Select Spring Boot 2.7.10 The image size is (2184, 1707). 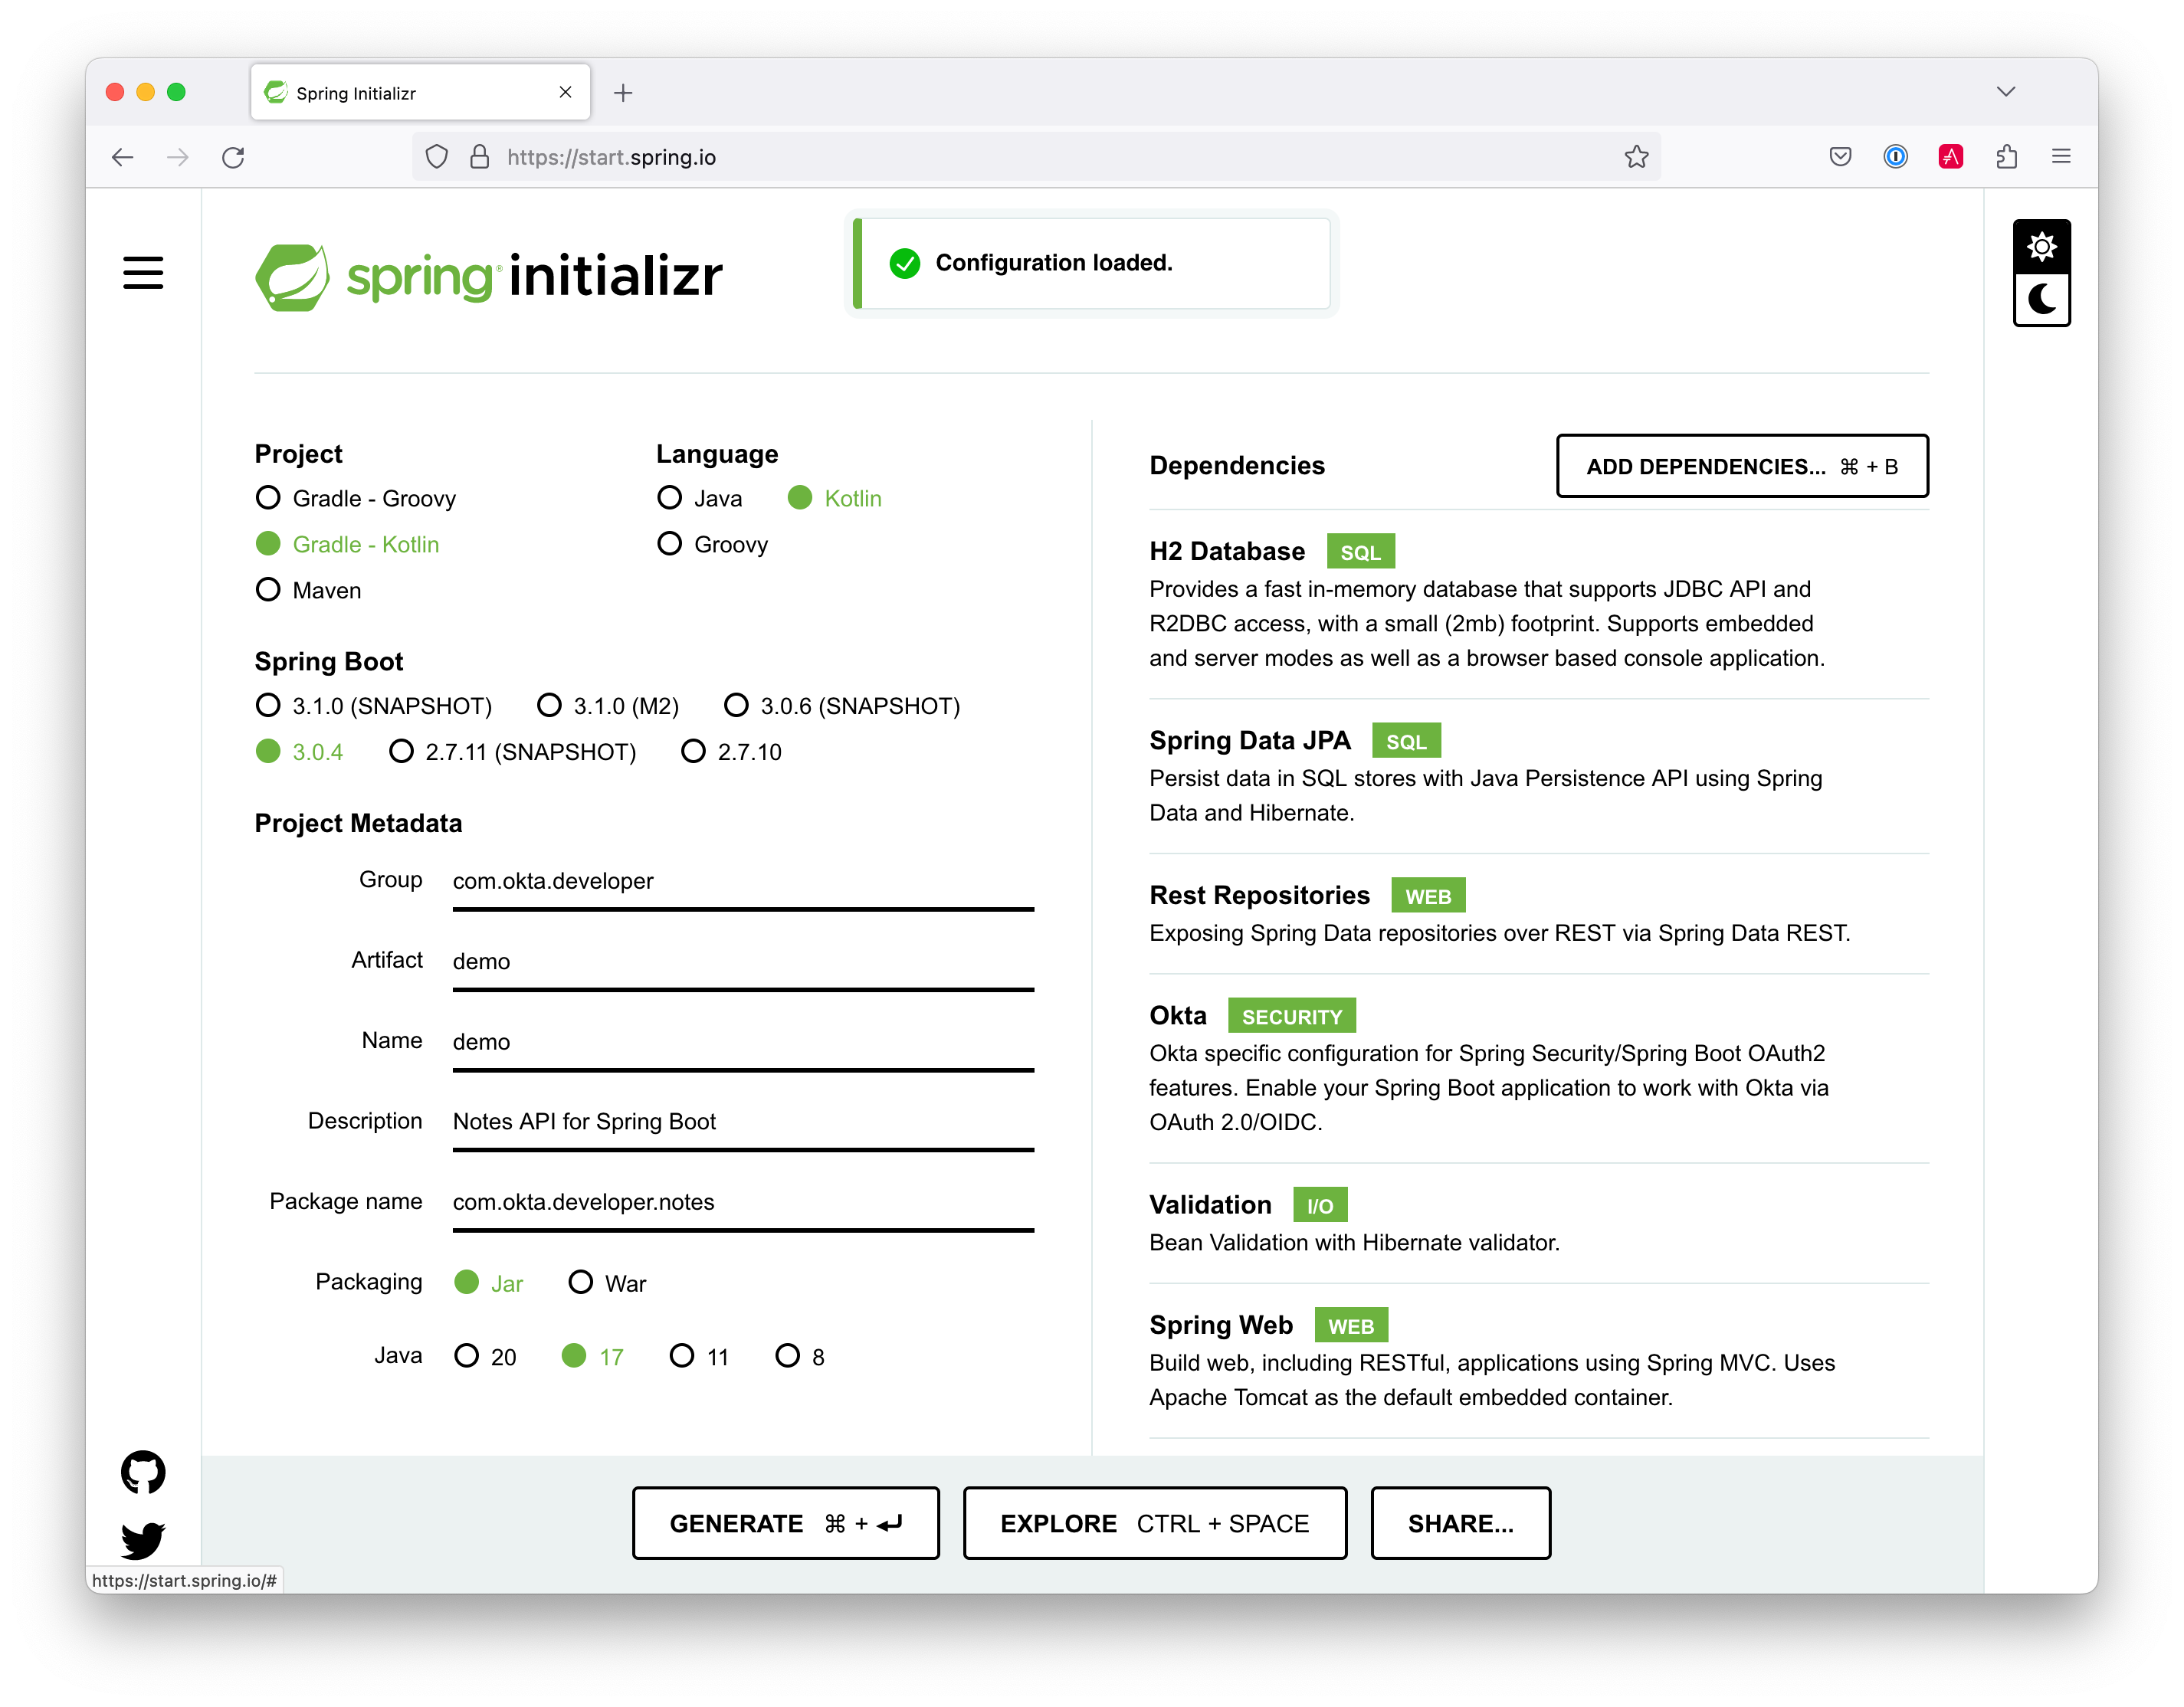click(732, 752)
